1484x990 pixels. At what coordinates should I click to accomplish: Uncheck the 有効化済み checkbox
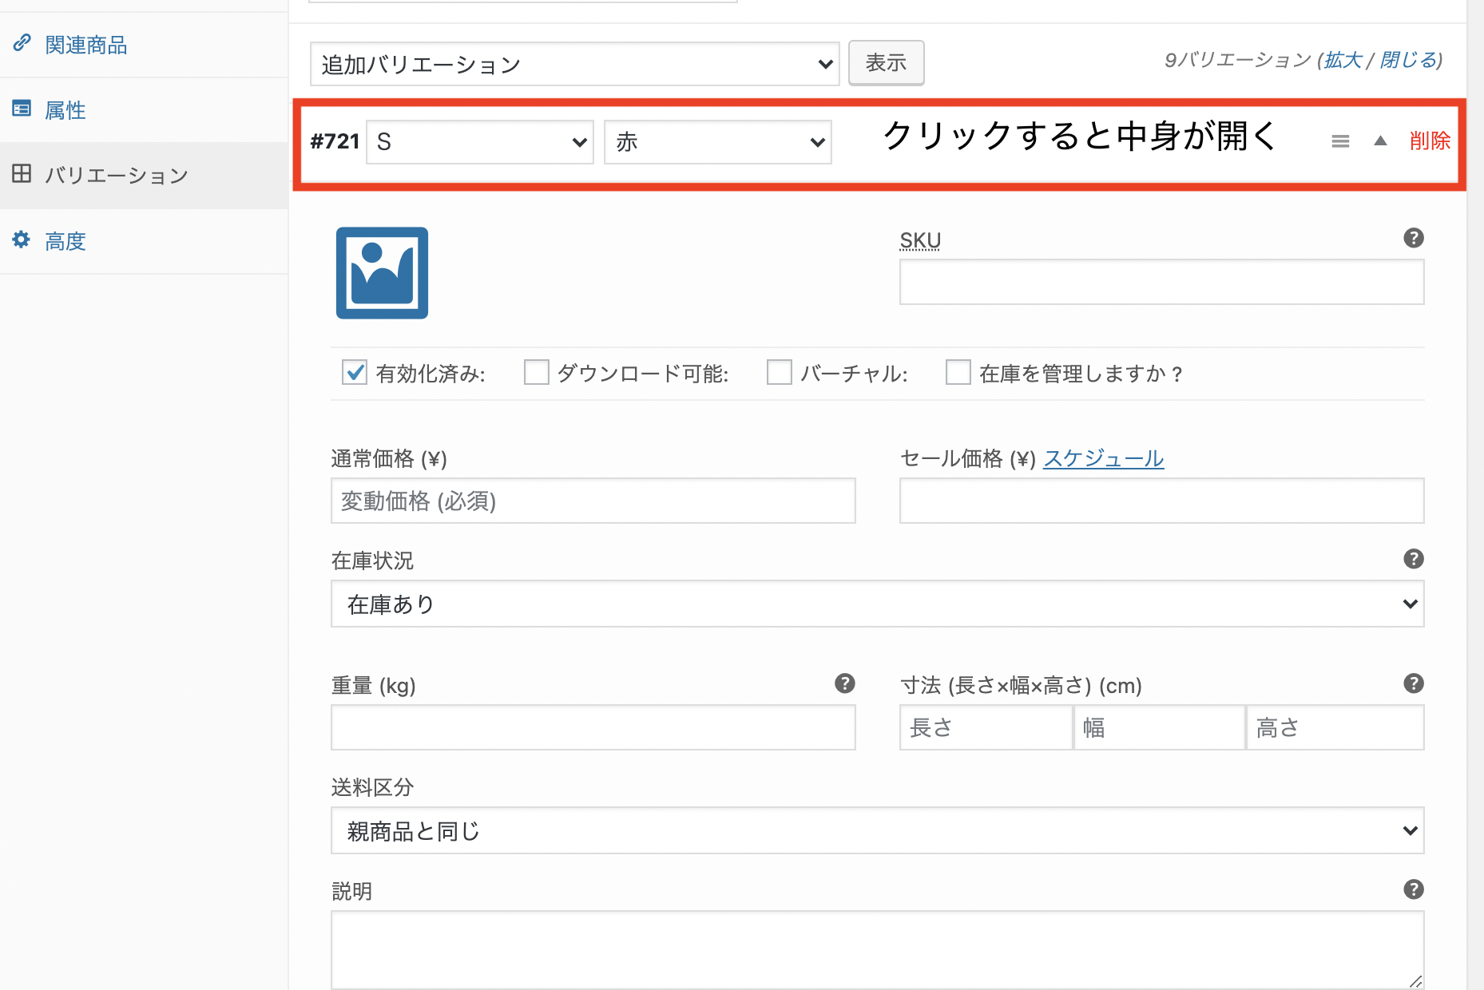click(x=354, y=372)
